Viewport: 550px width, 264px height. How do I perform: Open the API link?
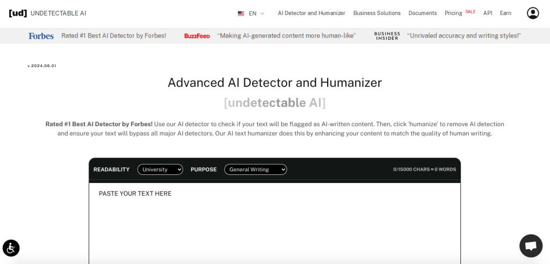488,13
